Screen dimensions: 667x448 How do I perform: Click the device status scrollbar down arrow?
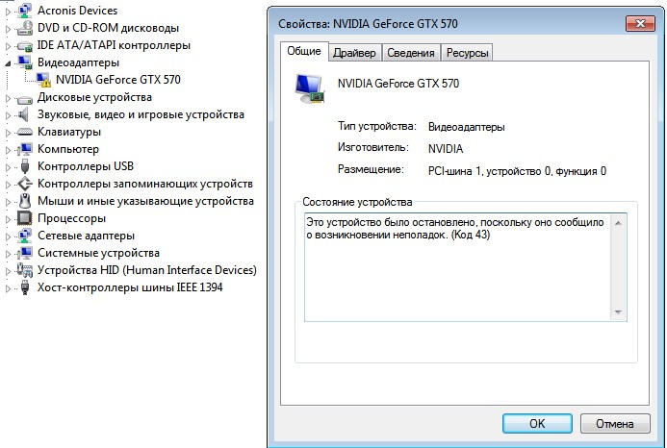click(619, 312)
